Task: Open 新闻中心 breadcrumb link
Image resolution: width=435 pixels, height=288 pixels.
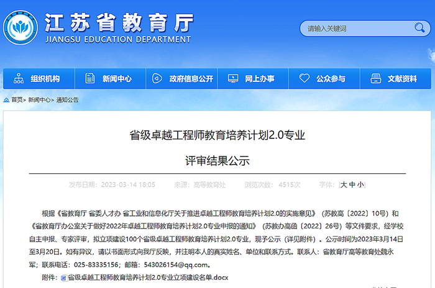Action: coord(39,99)
